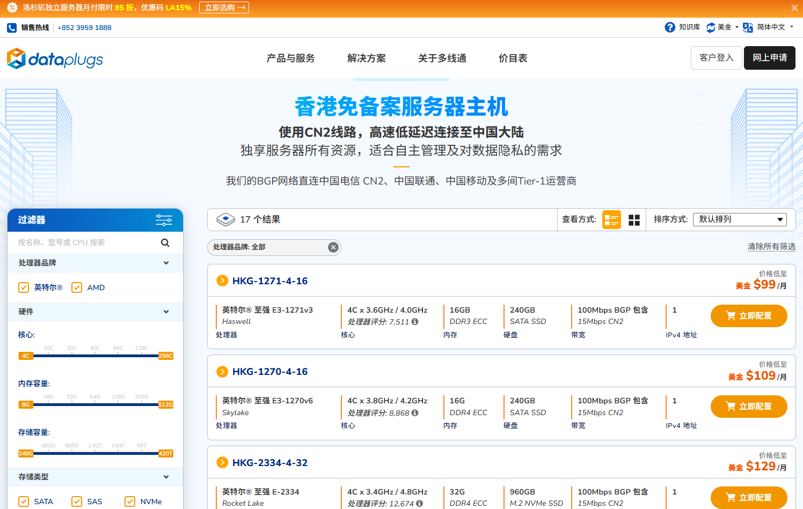Open the 知识库 help icon
This screenshot has width=803, height=509.
coord(670,27)
